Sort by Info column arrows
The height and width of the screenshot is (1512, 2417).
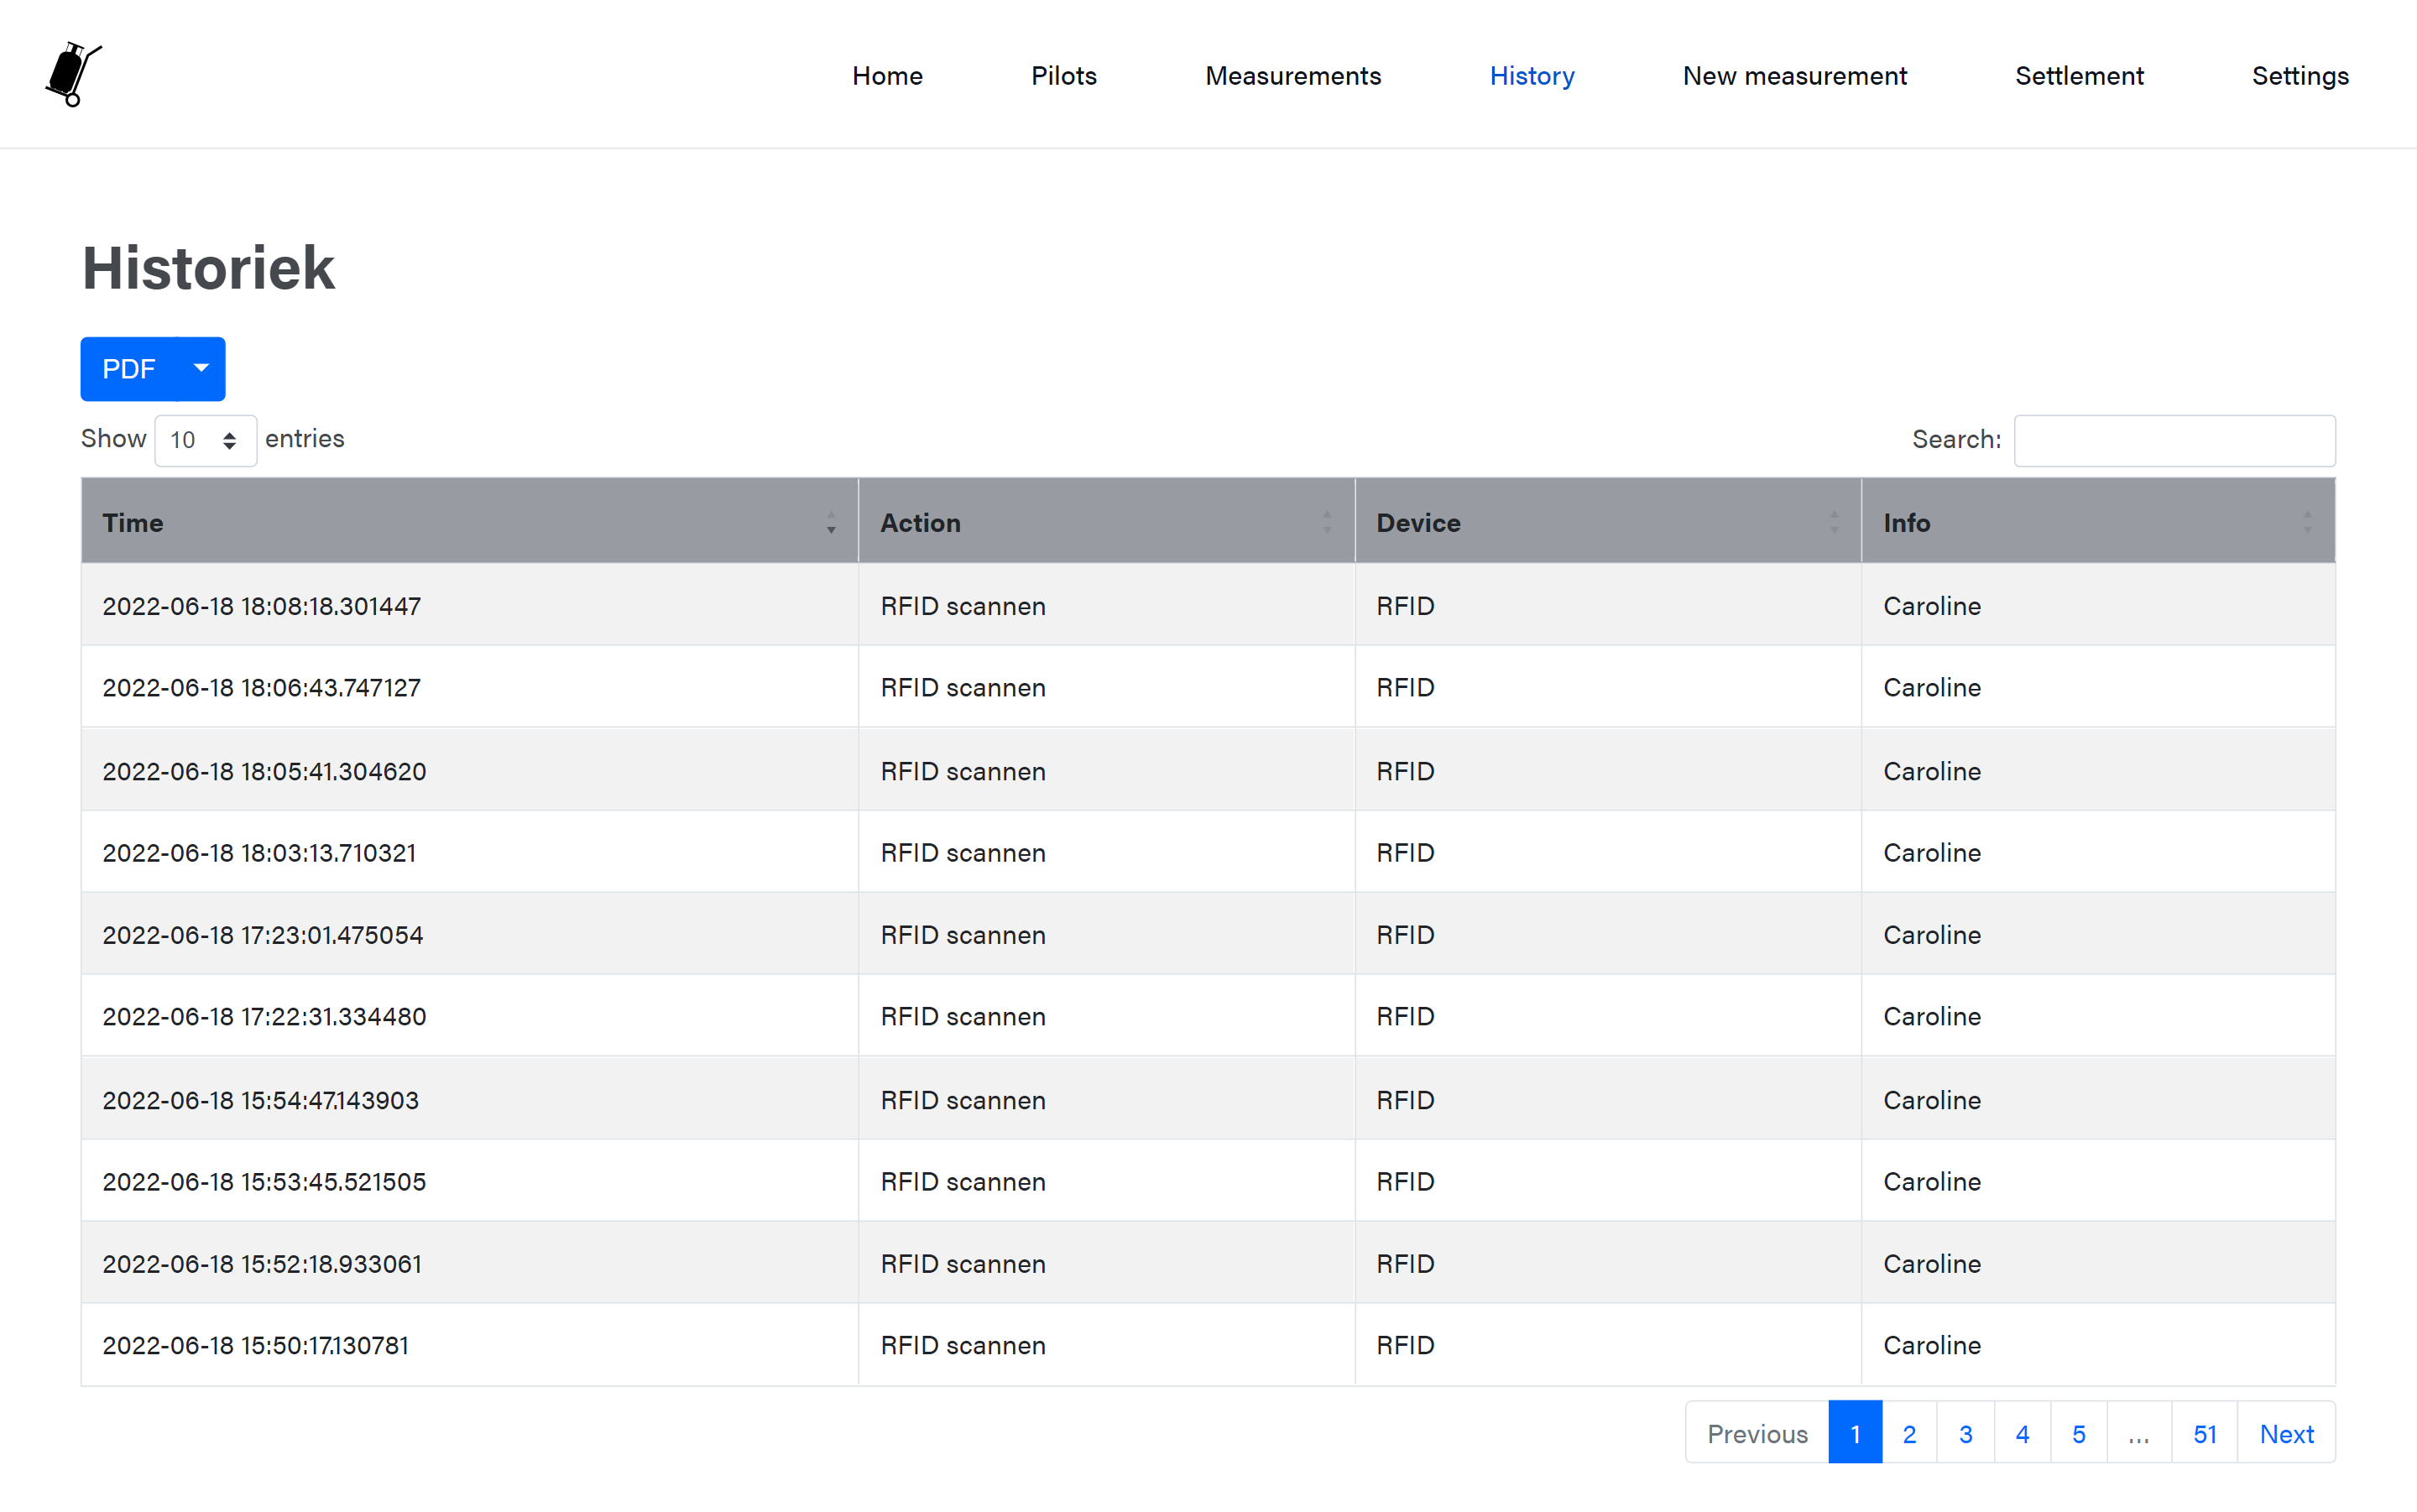pos(2308,522)
